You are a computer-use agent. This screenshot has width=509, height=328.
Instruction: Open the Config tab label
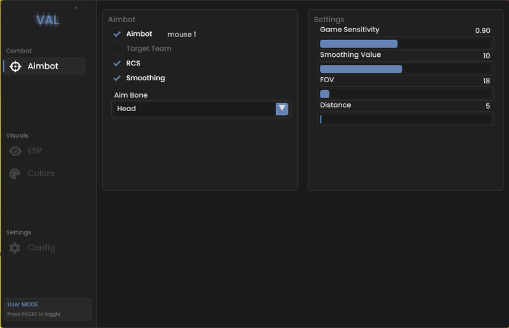[41, 248]
